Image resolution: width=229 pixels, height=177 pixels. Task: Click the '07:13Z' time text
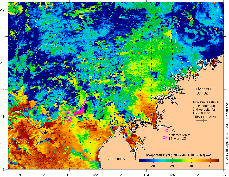(x=202, y=93)
